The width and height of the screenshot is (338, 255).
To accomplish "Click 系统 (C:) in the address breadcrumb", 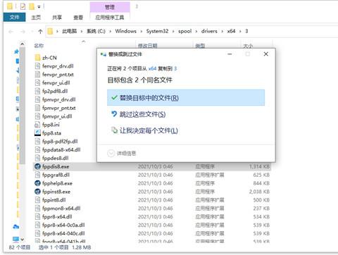I will (96, 31).
